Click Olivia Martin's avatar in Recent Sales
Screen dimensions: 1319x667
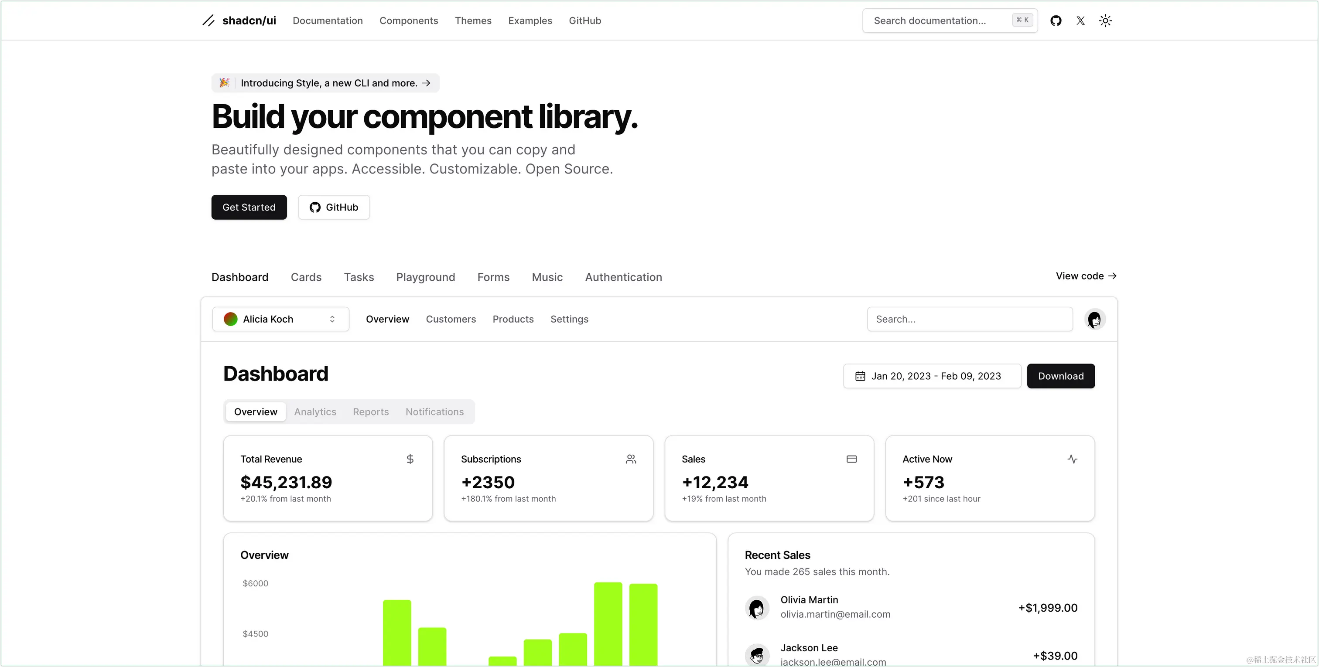tap(757, 608)
